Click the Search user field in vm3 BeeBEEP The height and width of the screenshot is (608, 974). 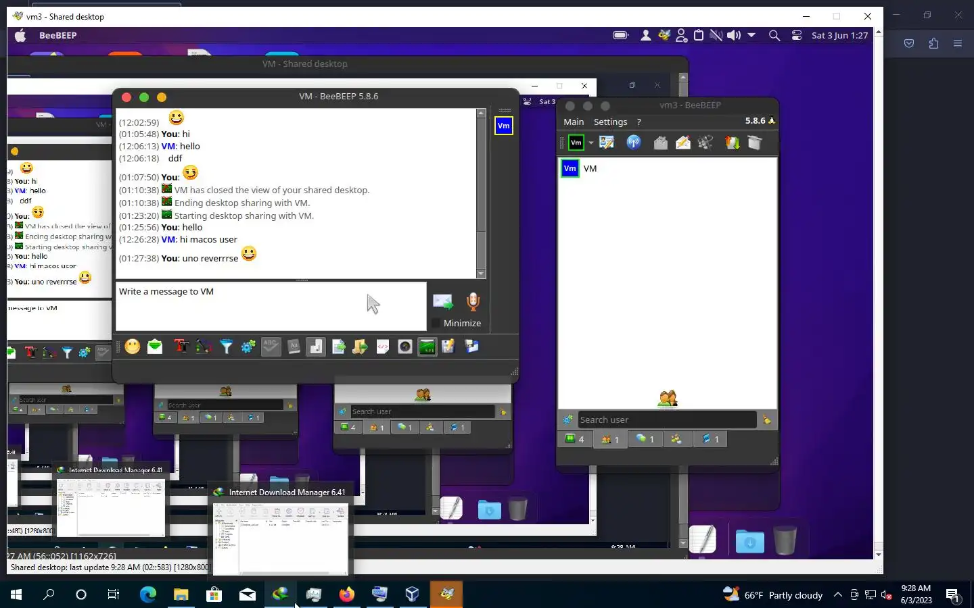(x=666, y=420)
